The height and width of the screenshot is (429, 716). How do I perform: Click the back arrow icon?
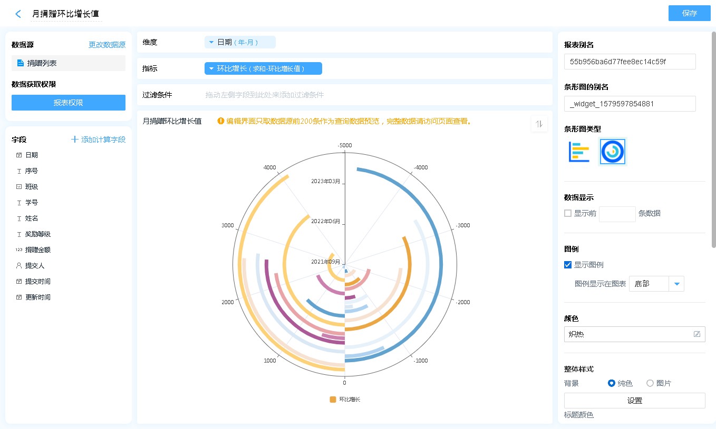(18, 14)
